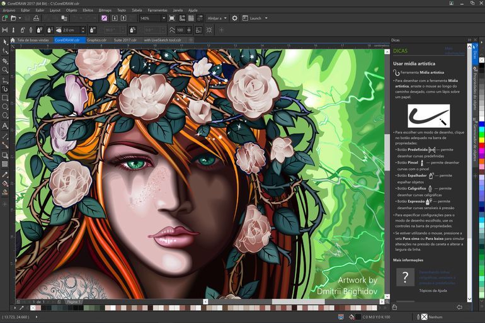Choose the Text tool in toolbox
The width and height of the screenshot is (485, 323).
click(x=5, y=126)
